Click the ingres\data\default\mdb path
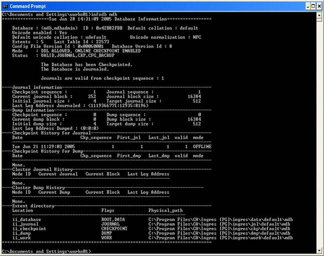 (x=220, y=220)
